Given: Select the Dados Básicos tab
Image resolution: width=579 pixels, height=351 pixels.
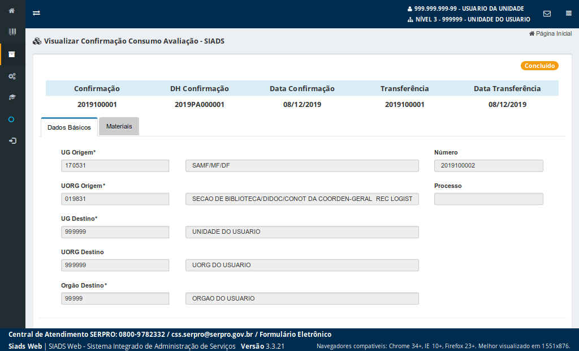Looking at the screenshot, I should [69, 127].
